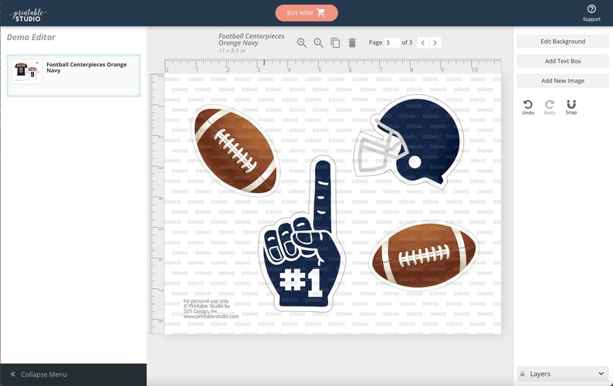Duplicate page with the copy icon
613x386 pixels.
335,42
